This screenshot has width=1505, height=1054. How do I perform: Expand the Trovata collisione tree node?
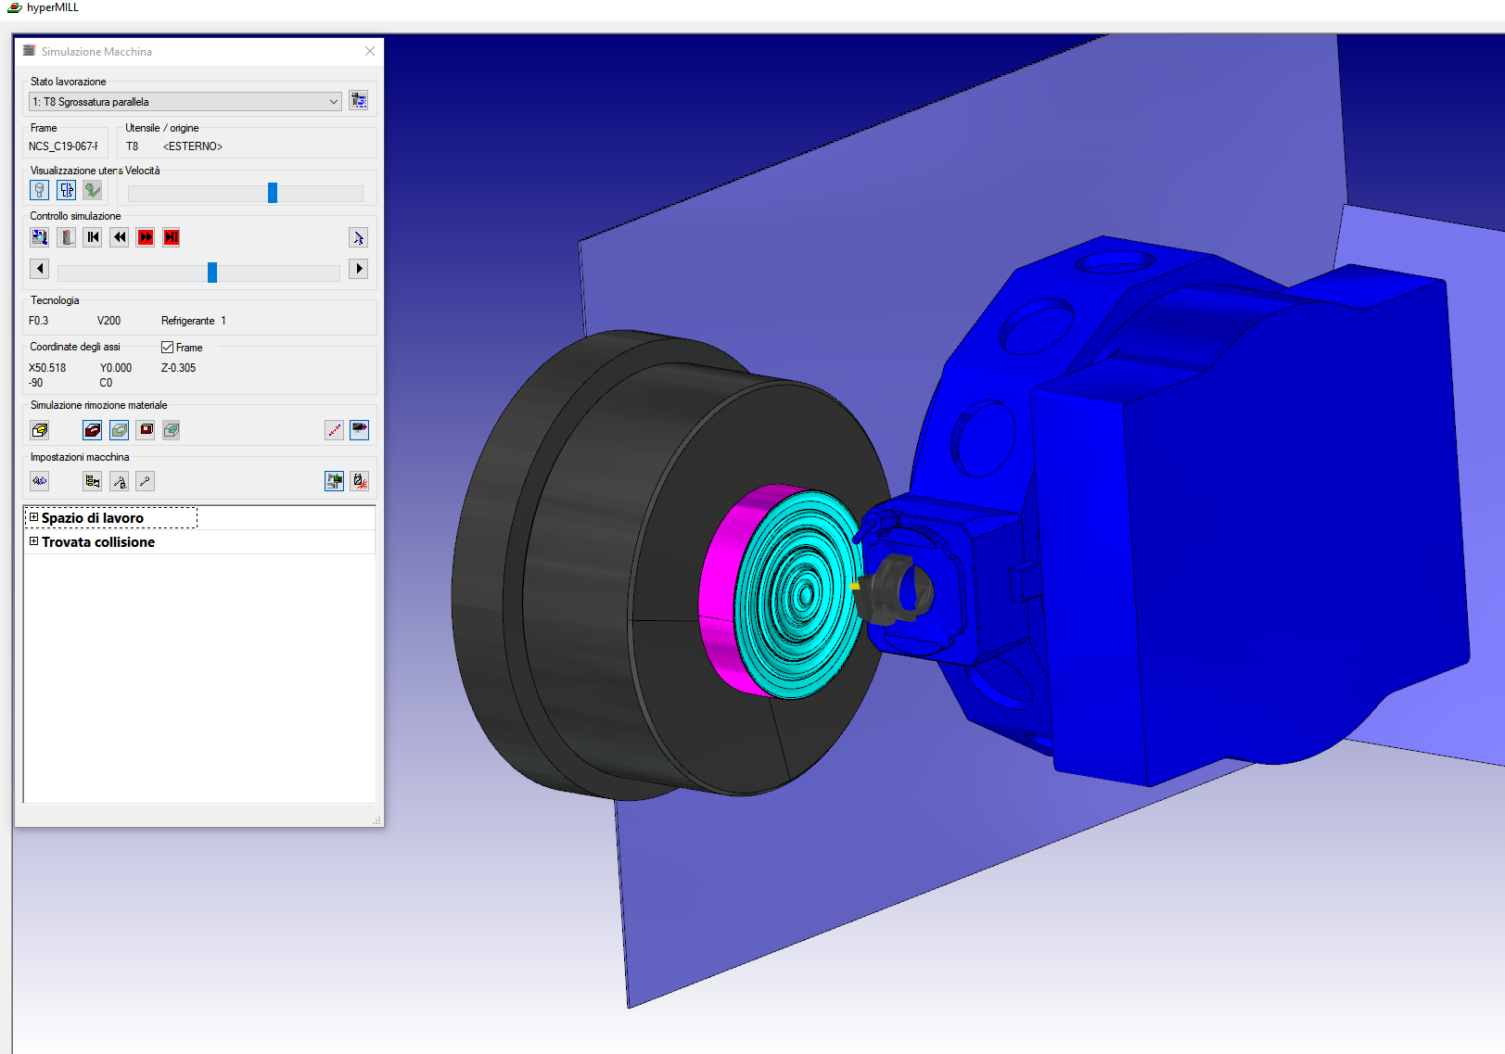pos(34,541)
